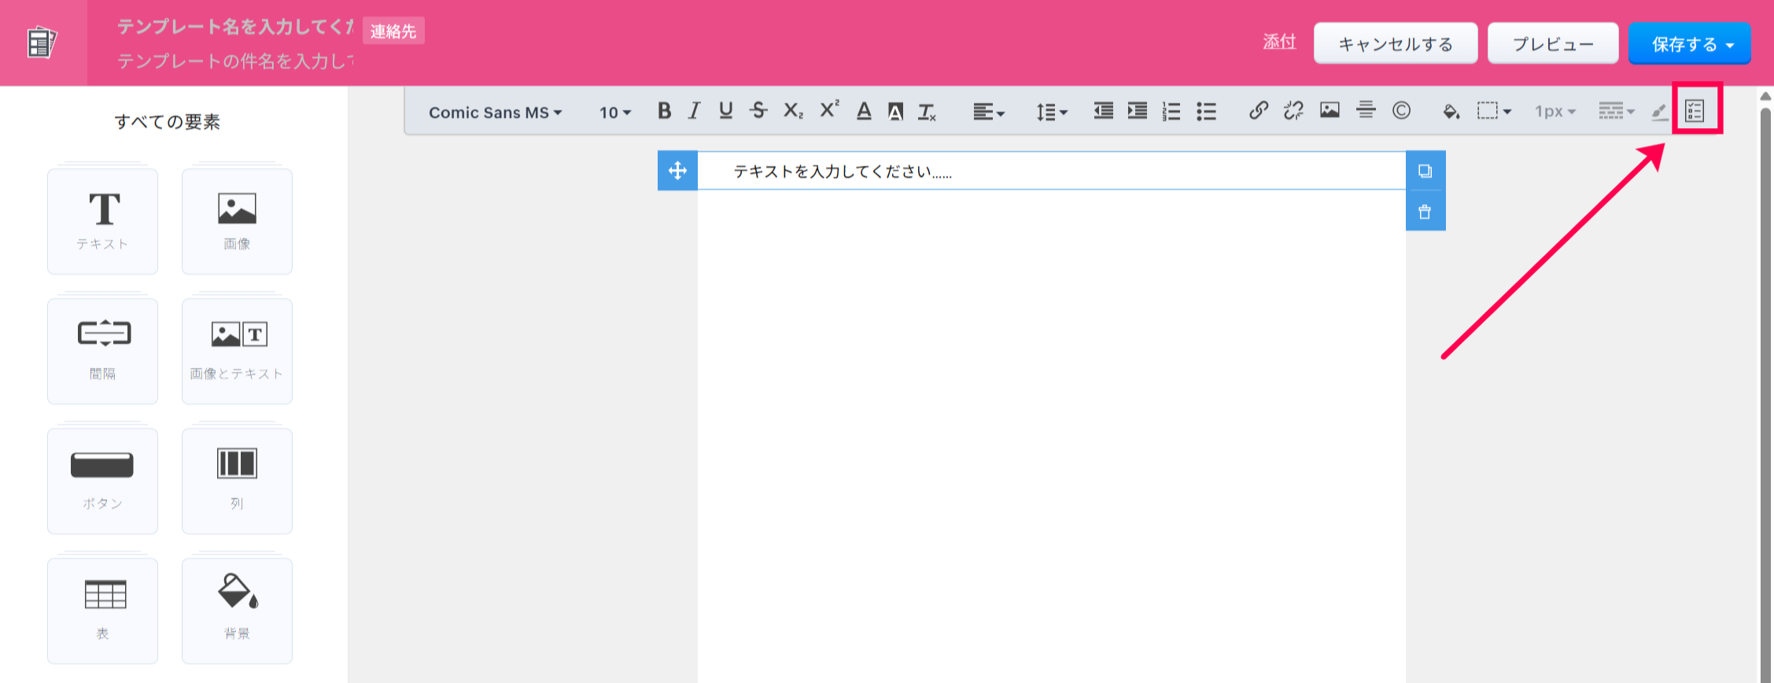
Task: Toggle underline text formatting
Action: [725, 111]
